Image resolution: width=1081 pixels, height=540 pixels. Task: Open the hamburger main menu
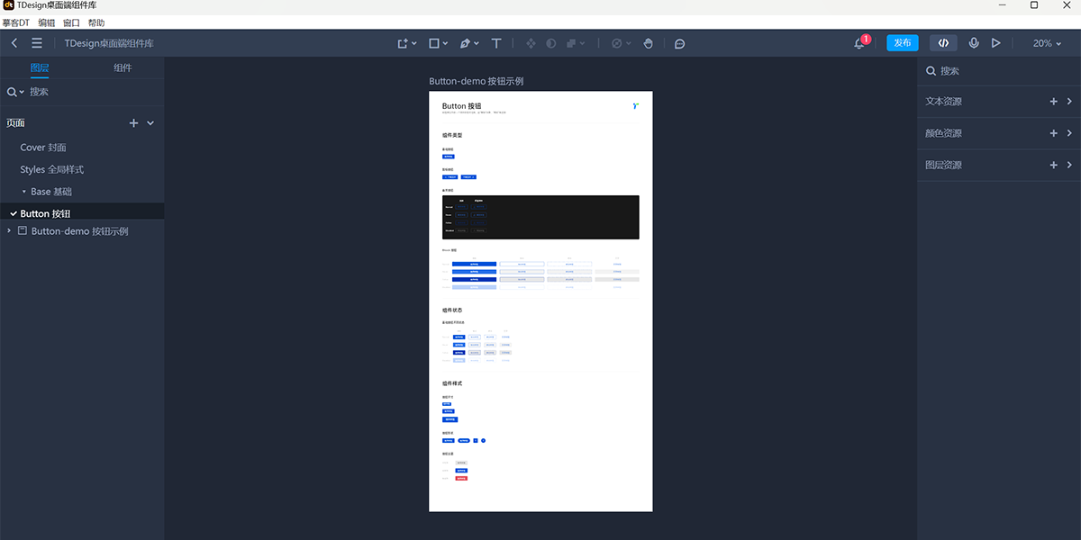(37, 43)
